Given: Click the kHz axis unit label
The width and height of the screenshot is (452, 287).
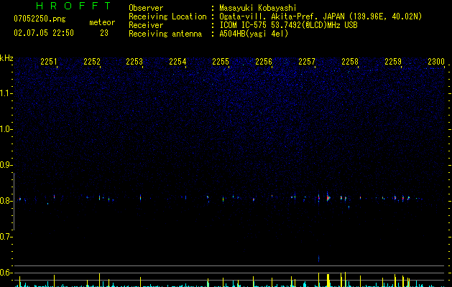Looking at the screenshot, I should pos(6,58).
